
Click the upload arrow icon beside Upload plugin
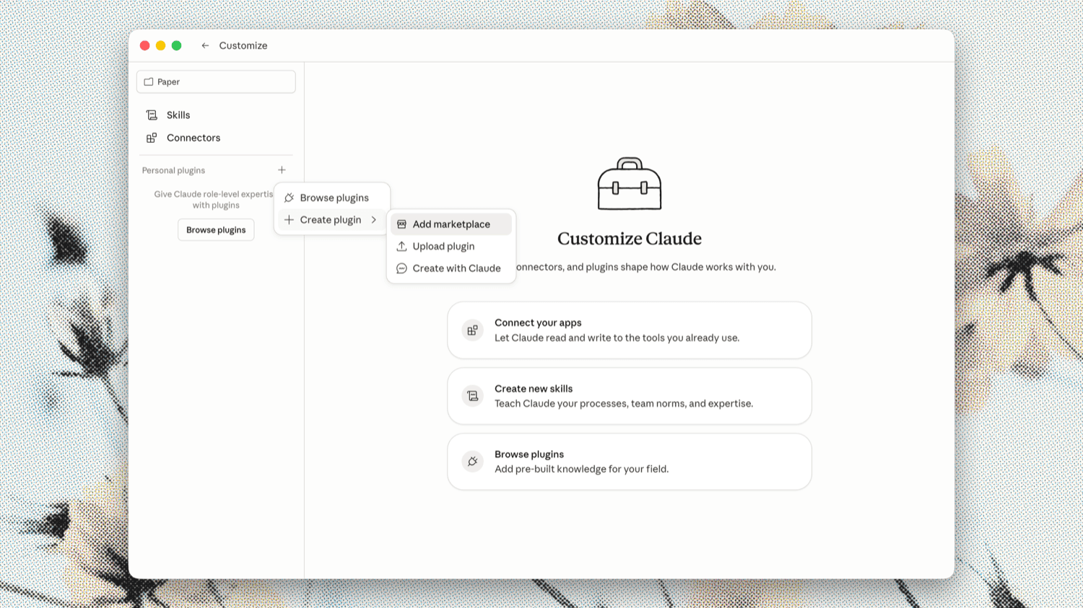pyautogui.click(x=401, y=246)
